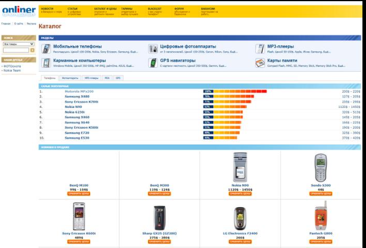The width and height of the screenshot is (366, 248).
Task: Compare prices for Sharp GX25 (GZ200)
Action: (159, 241)
